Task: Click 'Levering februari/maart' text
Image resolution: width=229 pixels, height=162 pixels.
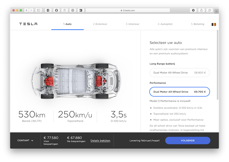Action: (x=145, y=141)
